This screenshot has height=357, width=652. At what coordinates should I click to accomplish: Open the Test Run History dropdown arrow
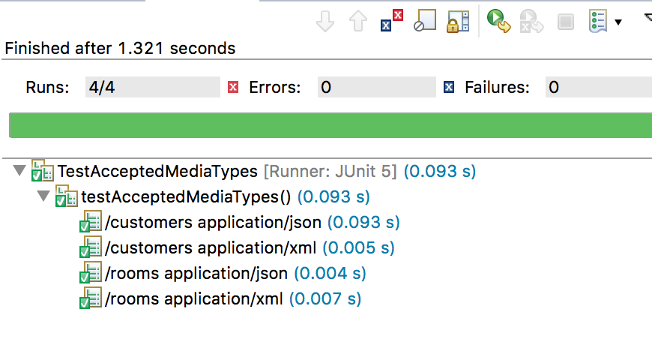[618, 22]
